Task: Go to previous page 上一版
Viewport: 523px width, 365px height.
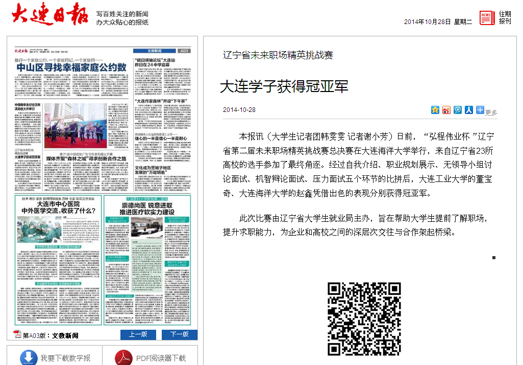Action: pyautogui.click(x=138, y=334)
